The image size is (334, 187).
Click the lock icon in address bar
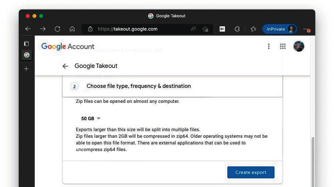(x=90, y=29)
